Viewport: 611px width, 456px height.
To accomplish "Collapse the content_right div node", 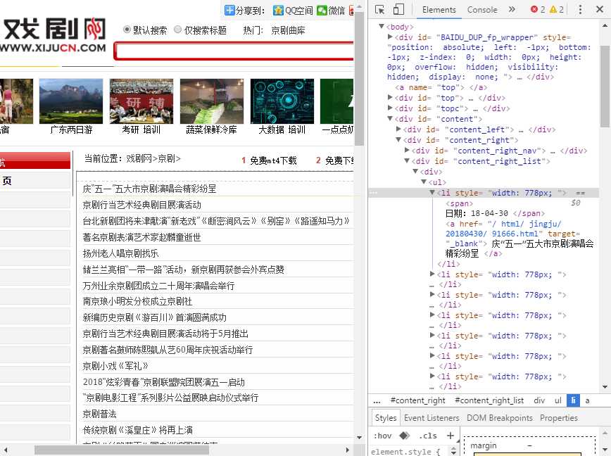I will [398, 139].
